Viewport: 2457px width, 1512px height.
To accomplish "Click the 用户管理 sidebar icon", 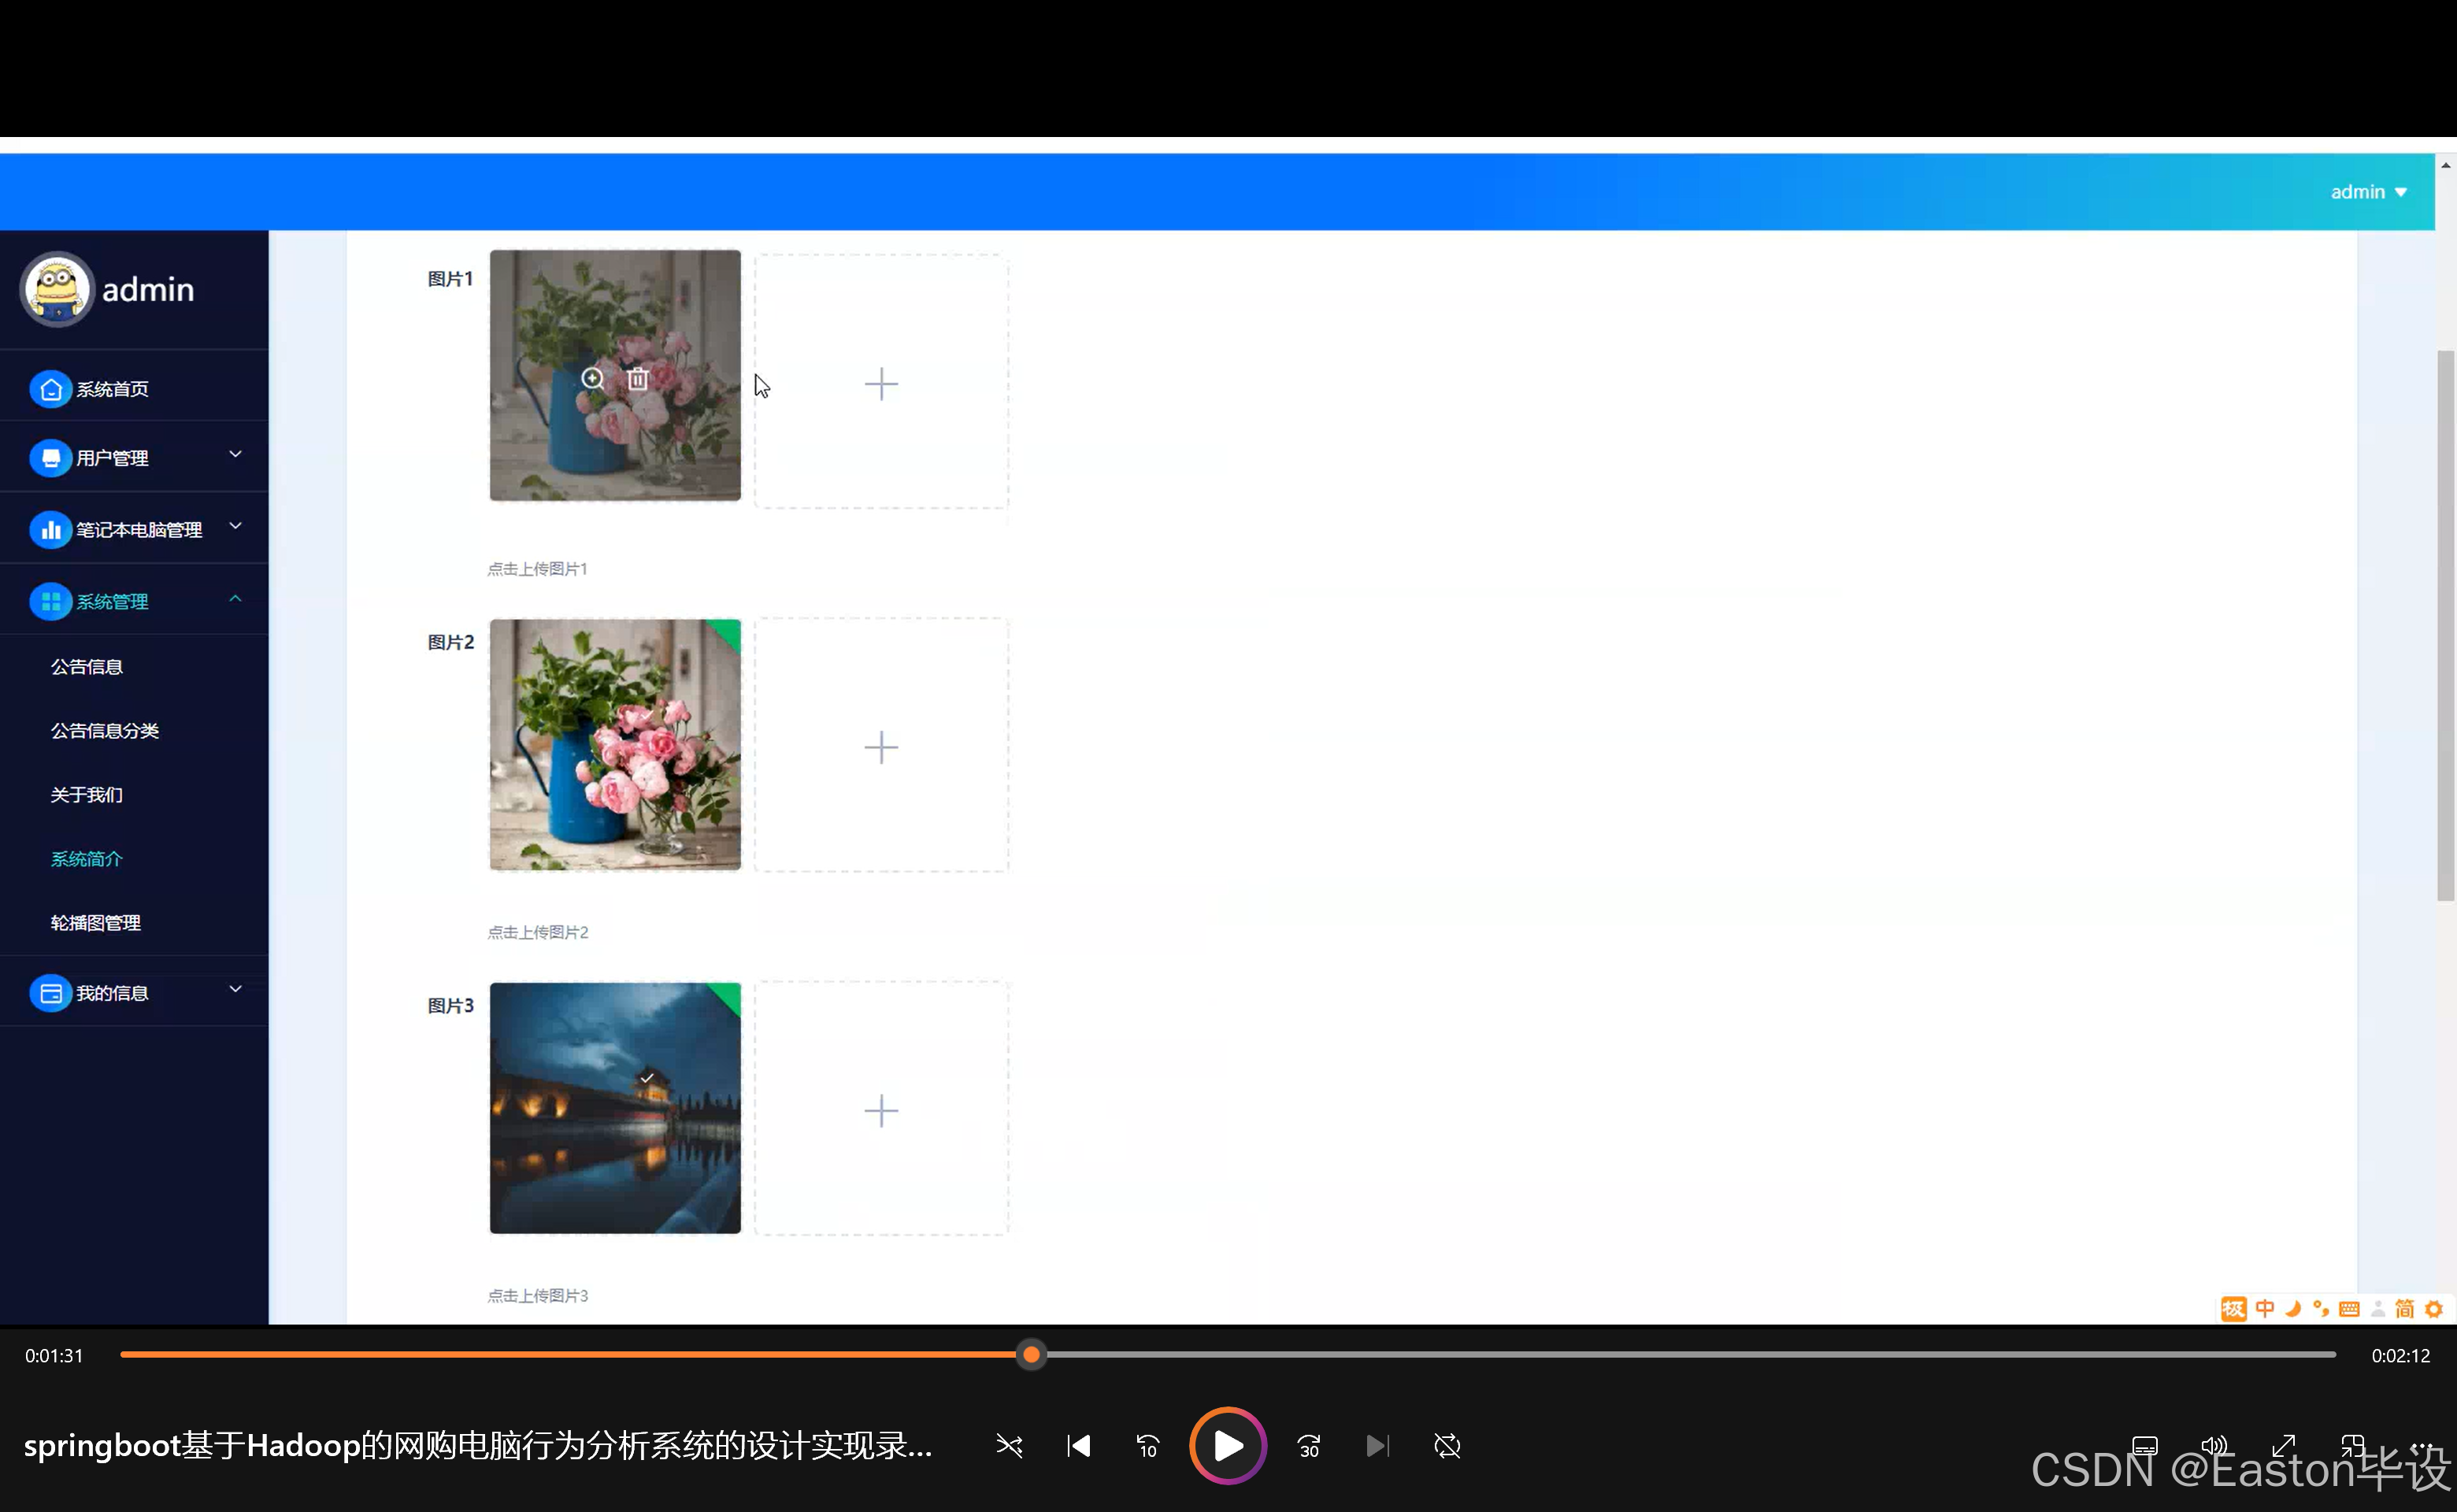I will [50, 458].
